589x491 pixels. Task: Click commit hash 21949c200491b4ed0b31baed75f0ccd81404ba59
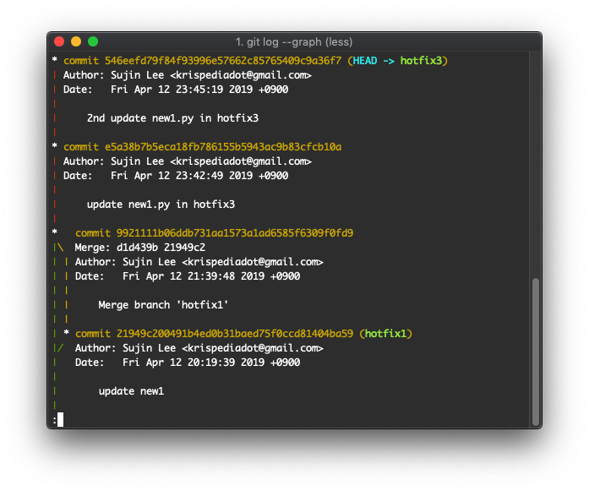[235, 334]
